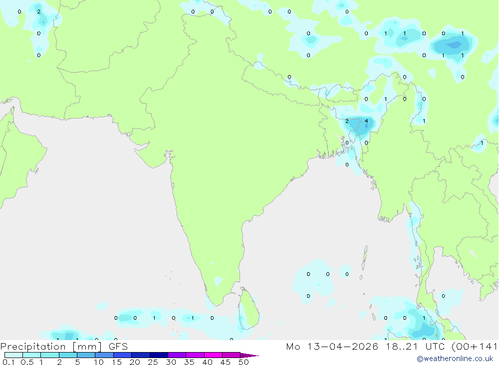
Task: Click the '25' legend scale label
Action: pos(153,362)
